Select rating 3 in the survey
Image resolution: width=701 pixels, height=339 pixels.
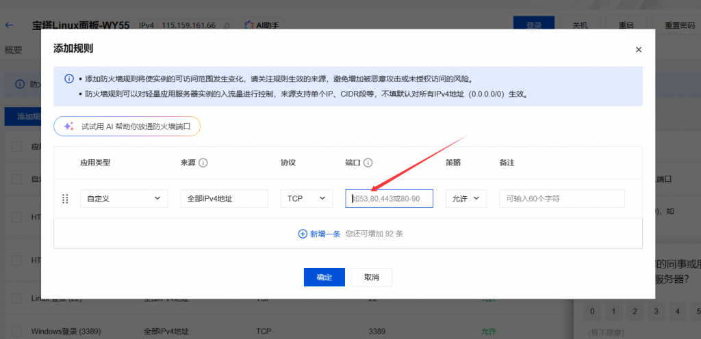coord(657,312)
